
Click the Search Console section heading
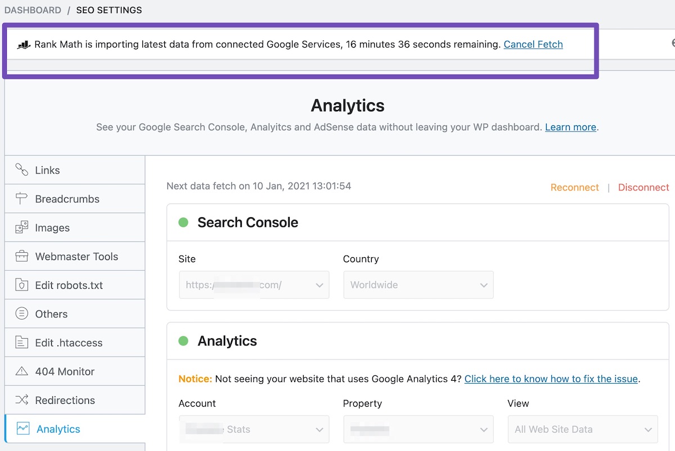coord(247,222)
